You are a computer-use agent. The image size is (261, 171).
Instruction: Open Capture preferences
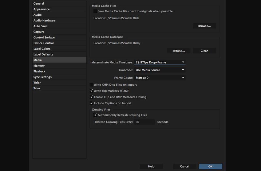coord(59,32)
